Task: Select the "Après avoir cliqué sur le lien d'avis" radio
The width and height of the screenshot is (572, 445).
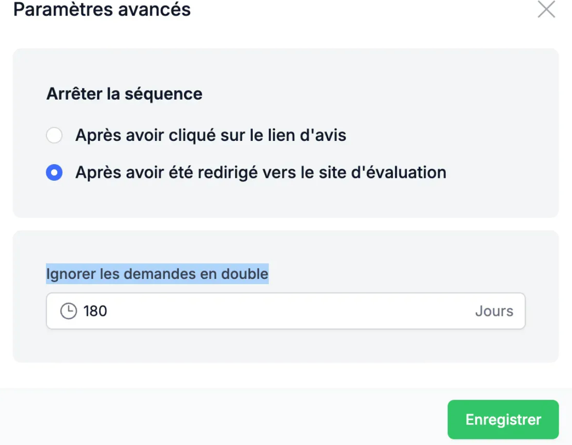Action: point(54,135)
